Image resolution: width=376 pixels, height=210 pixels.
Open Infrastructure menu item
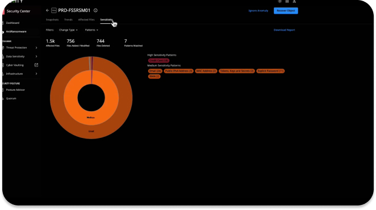pos(14,74)
